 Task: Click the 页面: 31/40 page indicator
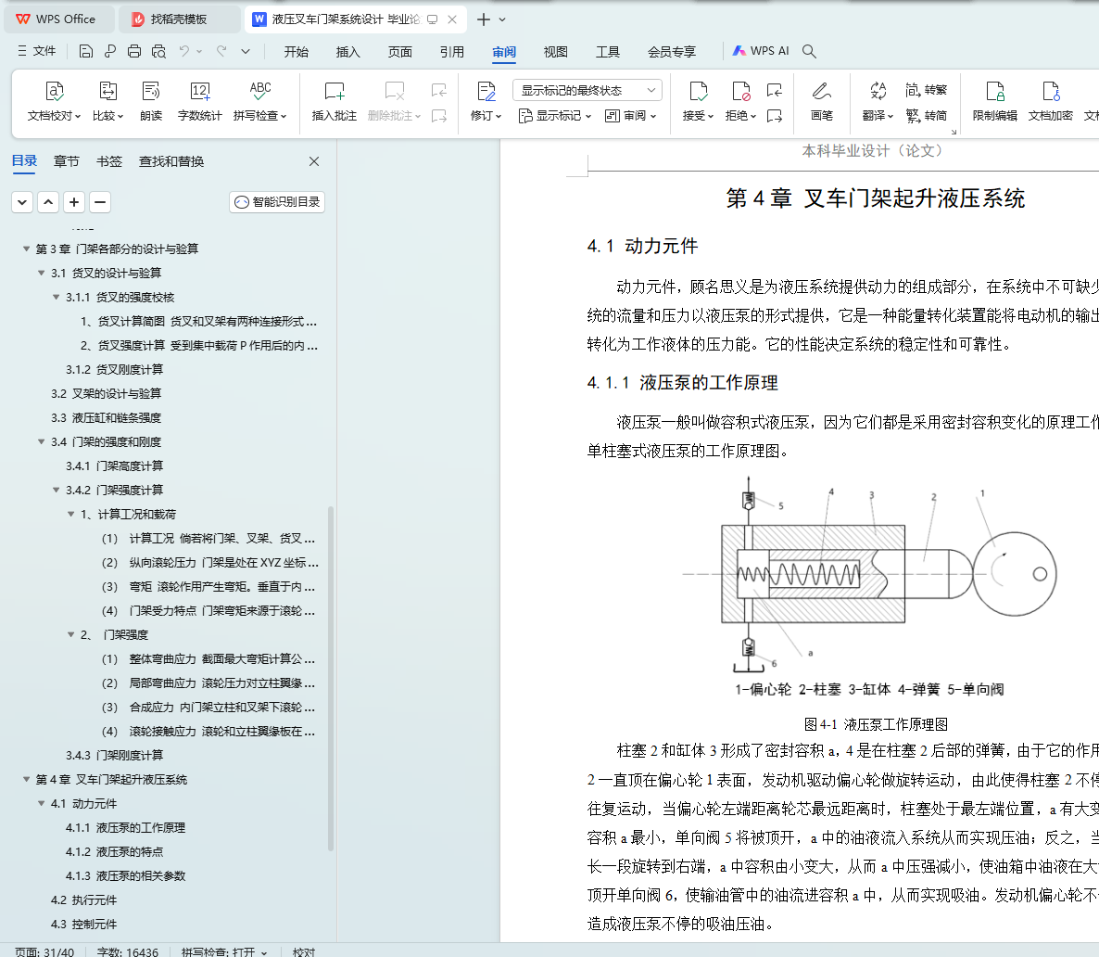44,951
